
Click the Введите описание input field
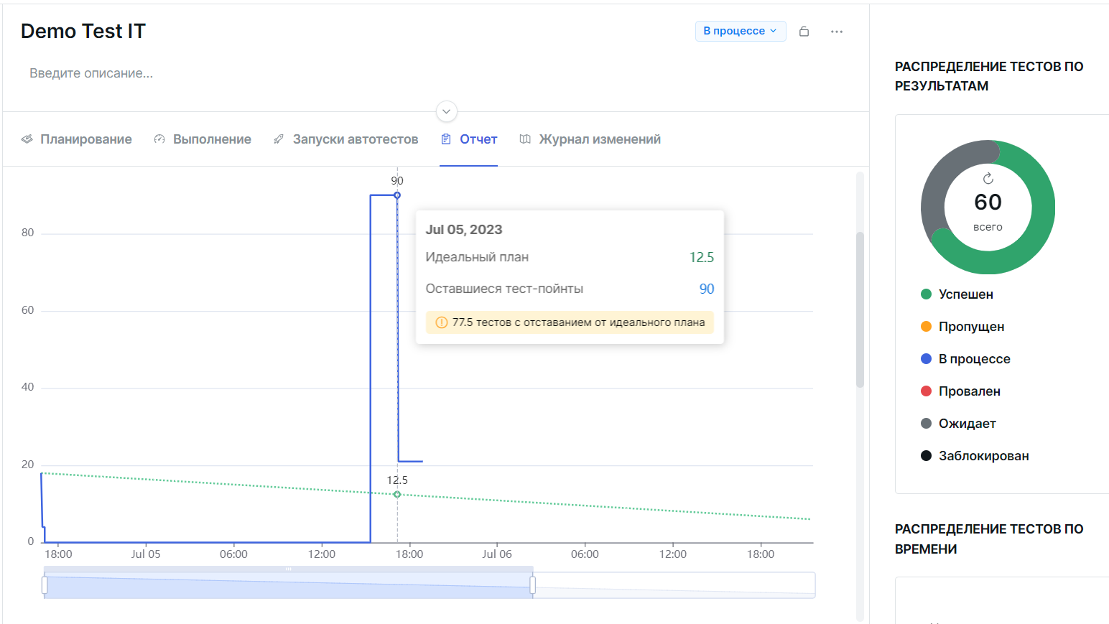pos(91,73)
